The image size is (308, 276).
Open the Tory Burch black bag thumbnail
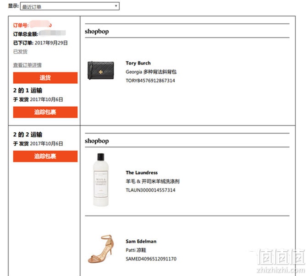coord(100,70)
